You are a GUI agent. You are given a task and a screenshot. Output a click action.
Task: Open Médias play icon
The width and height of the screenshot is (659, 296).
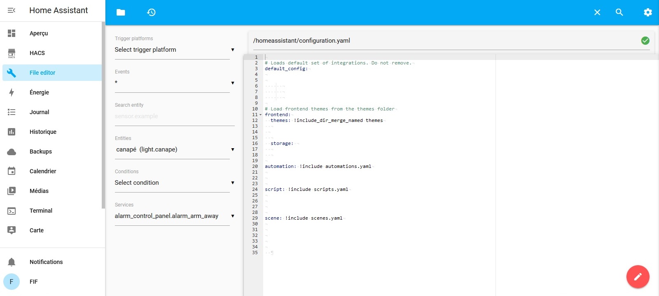pos(12,191)
